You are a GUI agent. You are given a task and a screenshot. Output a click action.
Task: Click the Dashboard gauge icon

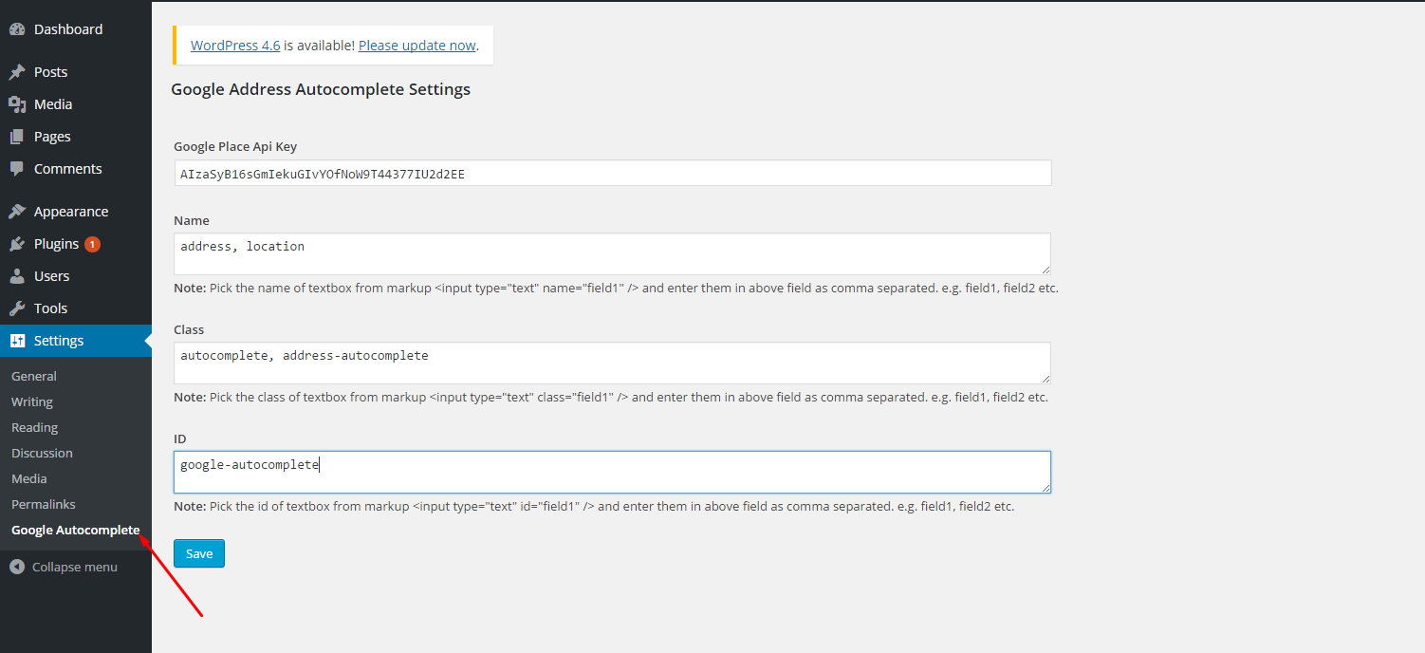pos(17,29)
